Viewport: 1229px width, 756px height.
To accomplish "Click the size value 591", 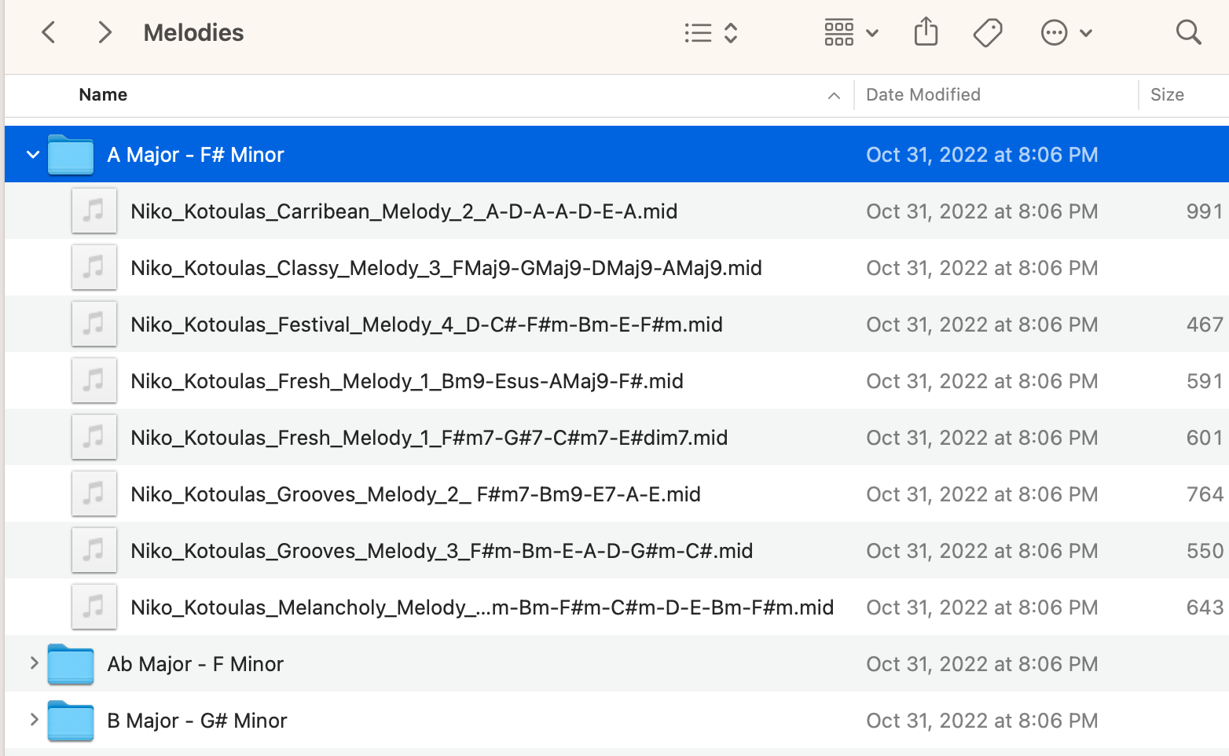I will pyautogui.click(x=1205, y=381).
